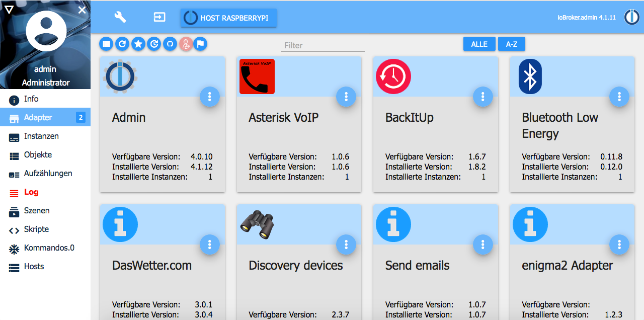Viewport: 644px width, 320px height.
Task: Click the Filter input field
Action: [x=323, y=45]
